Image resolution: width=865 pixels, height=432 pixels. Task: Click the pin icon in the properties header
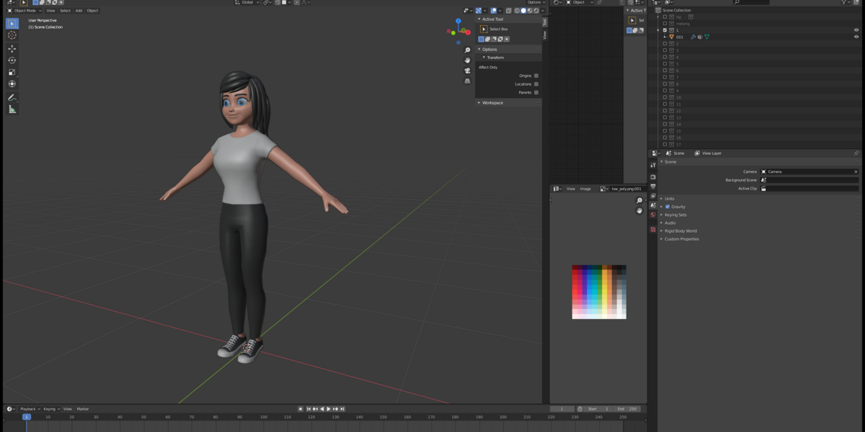856,153
